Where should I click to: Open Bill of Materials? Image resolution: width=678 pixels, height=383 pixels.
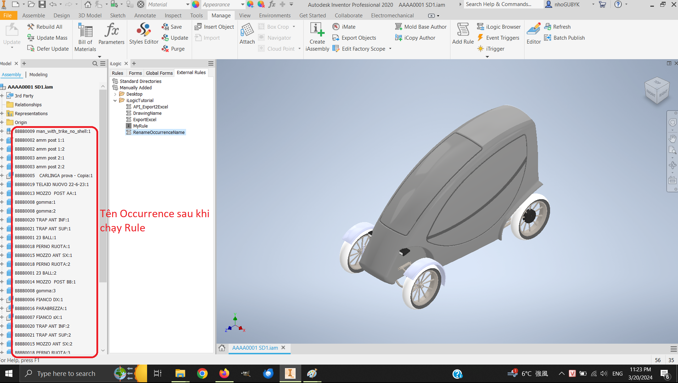point(85,37)
